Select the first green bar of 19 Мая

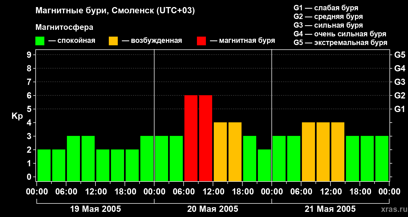44,165
